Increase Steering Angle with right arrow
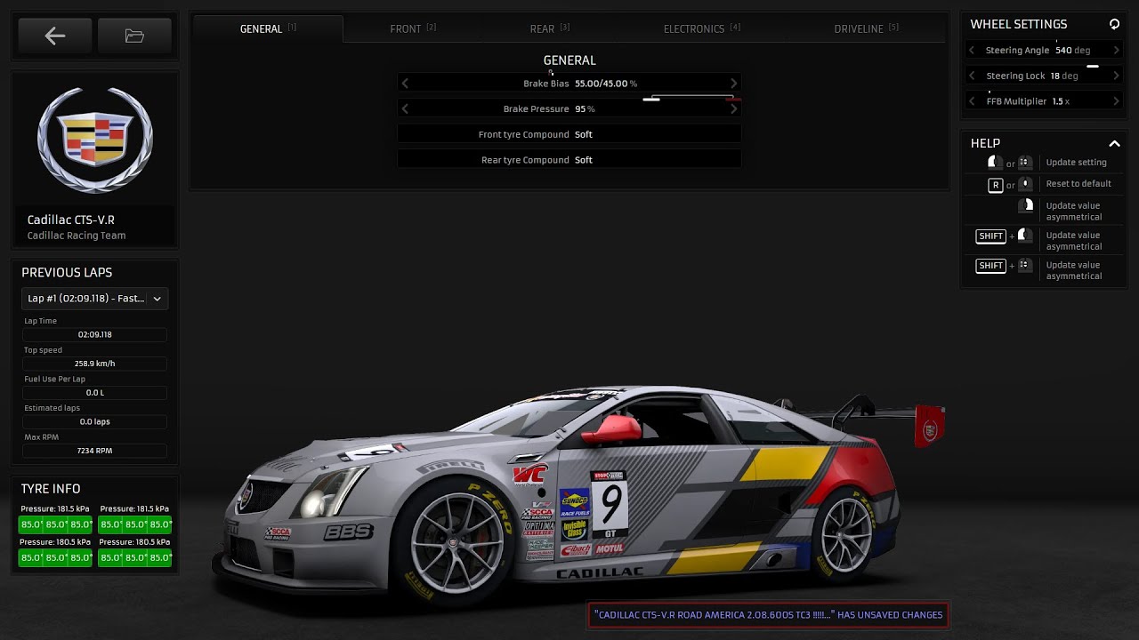Screen dimensions: 1139x640 point(1116,50)
